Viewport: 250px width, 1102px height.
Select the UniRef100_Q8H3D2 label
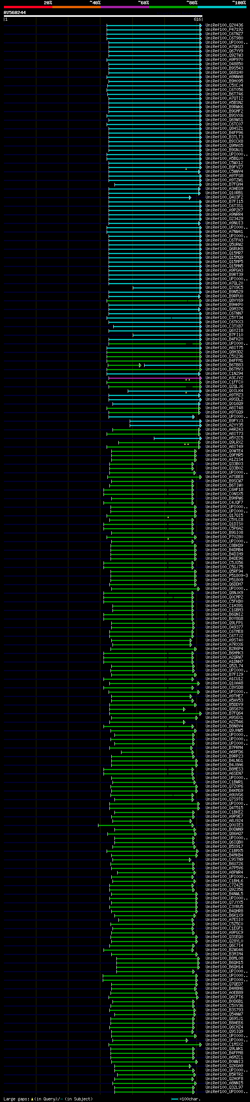click(x=224, y=352)
